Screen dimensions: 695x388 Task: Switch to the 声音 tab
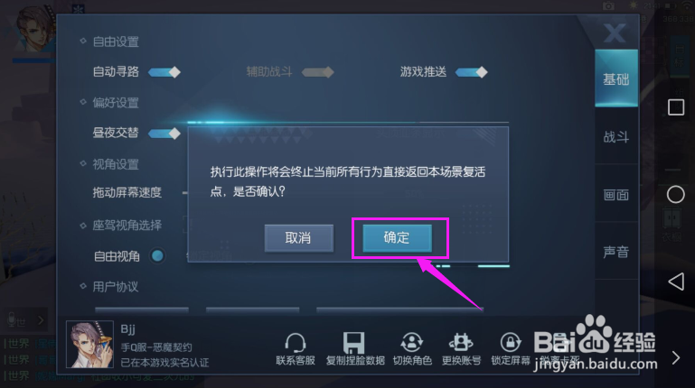(x=616, y=252)
